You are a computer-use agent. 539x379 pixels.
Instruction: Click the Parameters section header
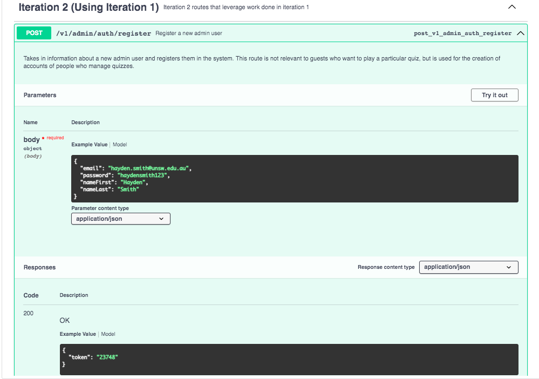[39, 94]
